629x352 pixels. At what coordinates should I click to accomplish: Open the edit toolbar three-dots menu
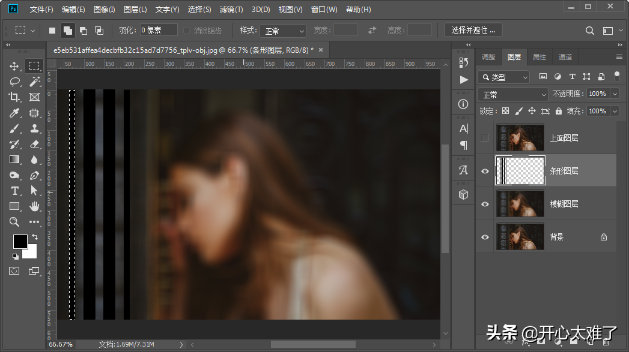(34, 222)
